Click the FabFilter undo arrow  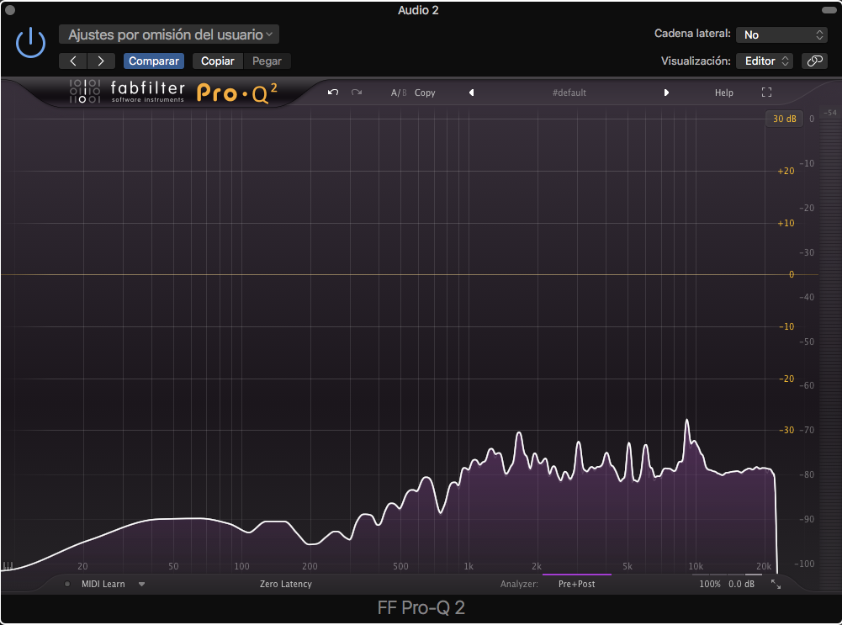pyautogui.click(x=333, y=93)
